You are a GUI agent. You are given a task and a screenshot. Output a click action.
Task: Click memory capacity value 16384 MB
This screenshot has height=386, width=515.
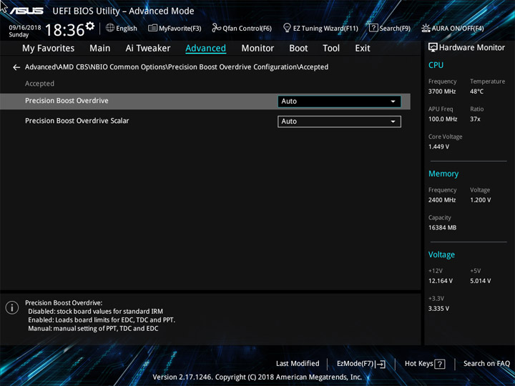click(x=442, y=227)
